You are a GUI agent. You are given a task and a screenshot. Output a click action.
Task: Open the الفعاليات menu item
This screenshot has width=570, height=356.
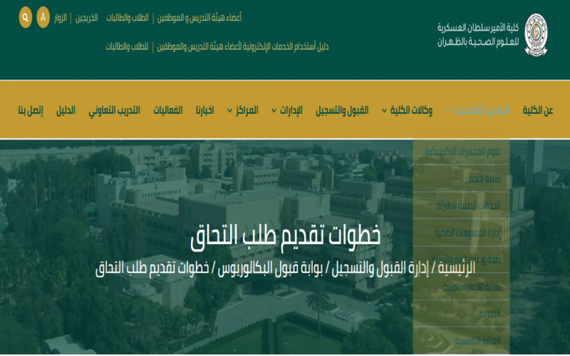click(x=168, y=110)
